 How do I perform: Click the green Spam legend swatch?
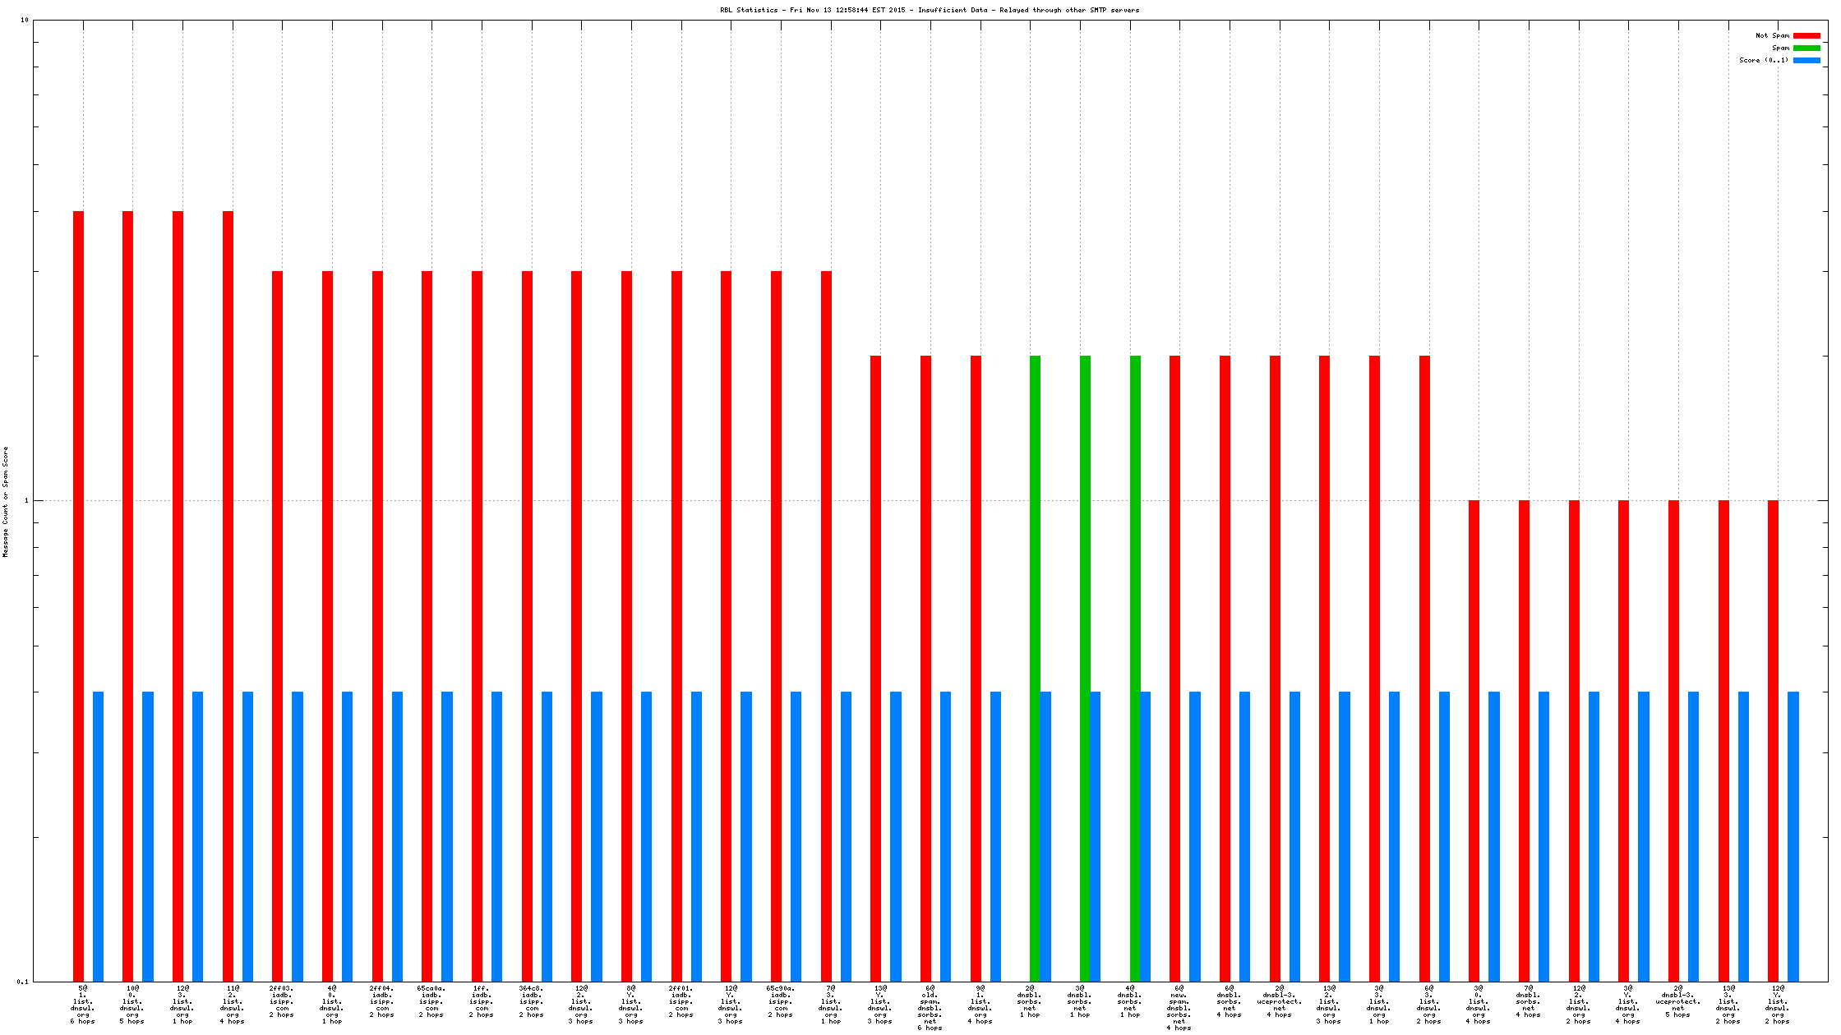click(1806, 48)
